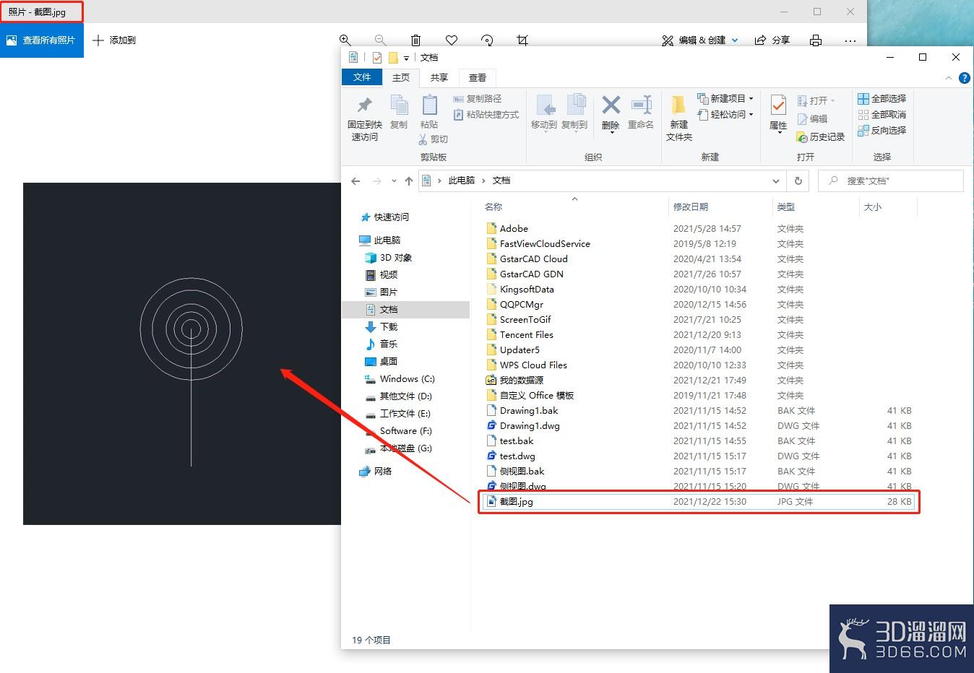Viewport: 974px width, 673px height.
Task: Select the 下载 folder in the navigation pane
Action: [x=389, y=326]
